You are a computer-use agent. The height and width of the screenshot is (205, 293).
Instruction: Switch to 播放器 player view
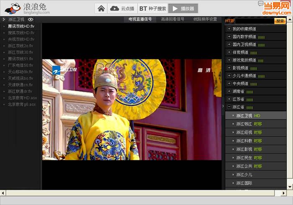click(183, 8)
